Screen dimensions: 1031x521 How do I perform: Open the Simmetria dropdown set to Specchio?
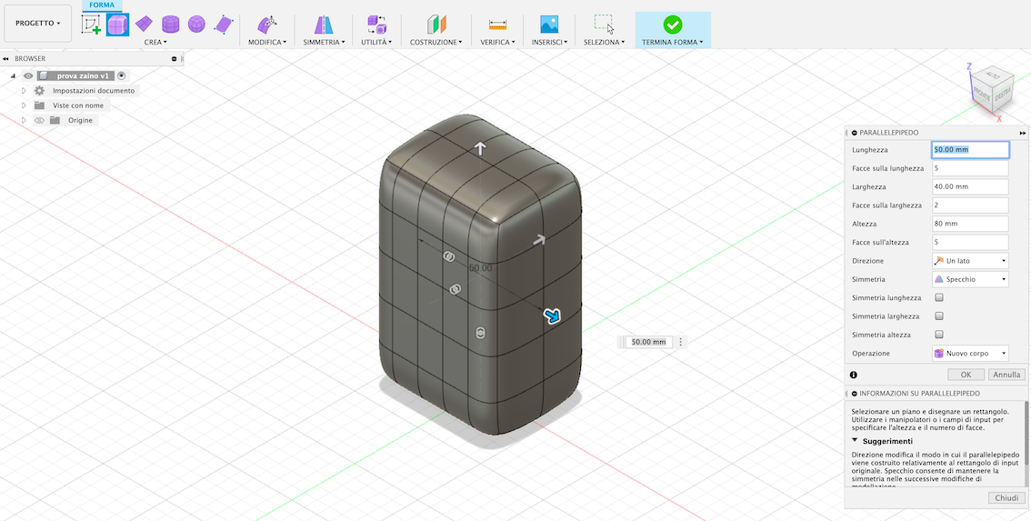[970, 279]
